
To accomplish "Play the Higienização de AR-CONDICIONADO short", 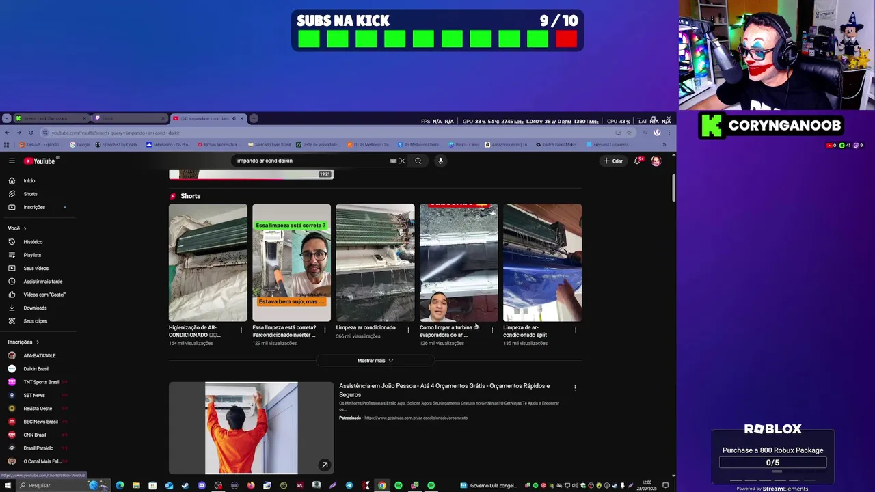I will point(208,262).
